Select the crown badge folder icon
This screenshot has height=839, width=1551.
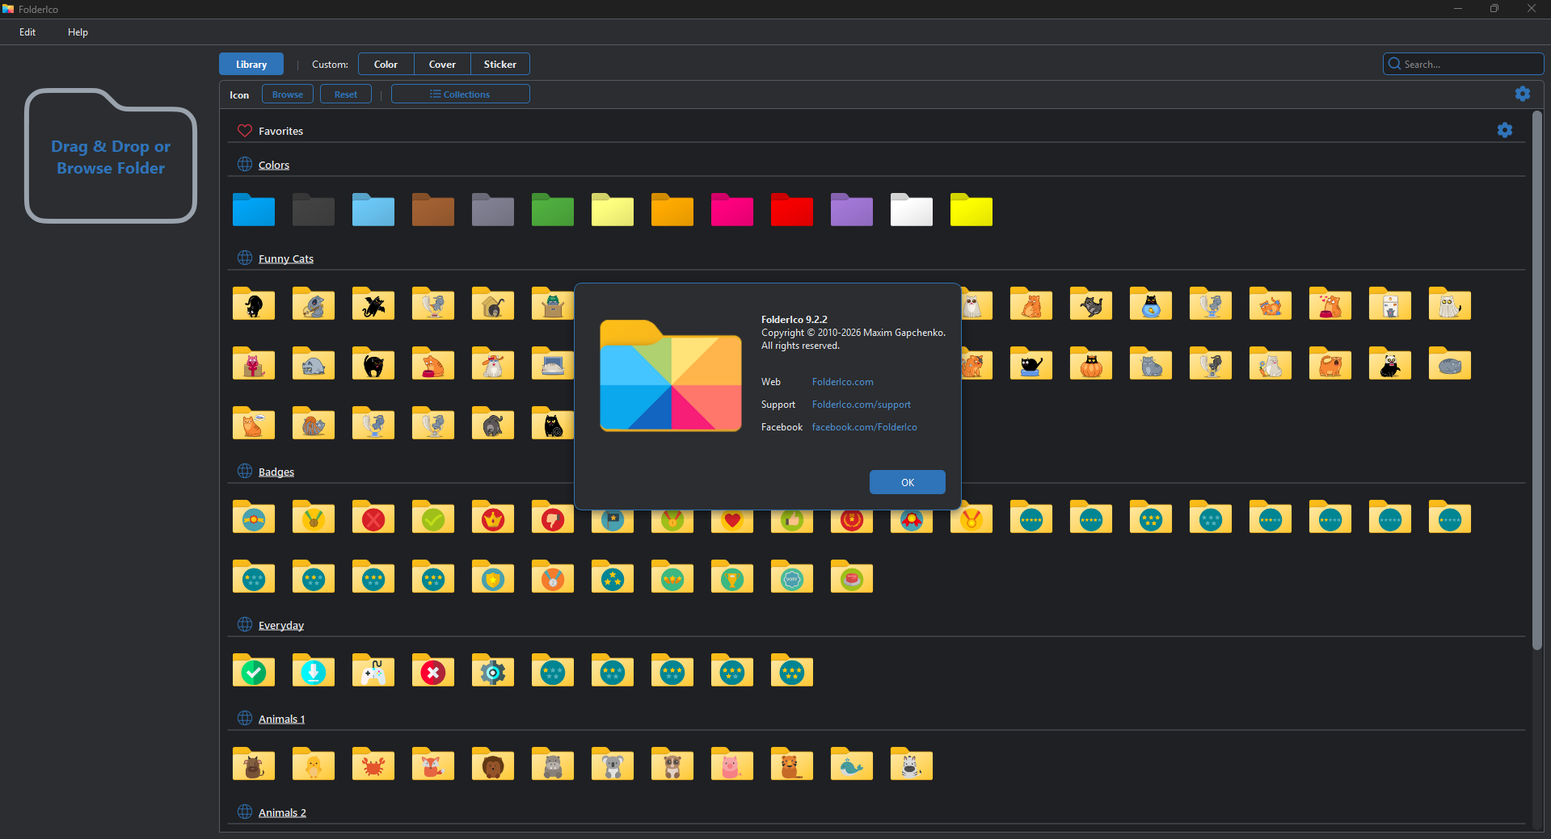tap(493, 517)
